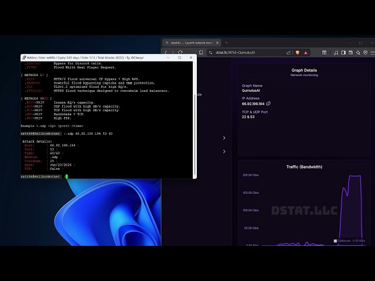Click the 'Bypass for Discord calls.' line

[x=78, y=63]
